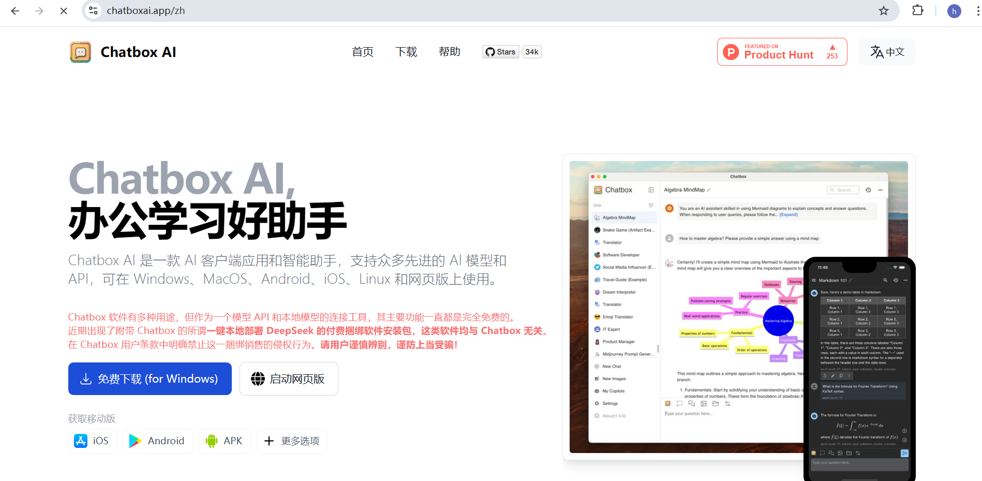Click the red warning text about DeepSeek bundles
The height and width of the screenshot is (481, 982).
coord(307,331)
